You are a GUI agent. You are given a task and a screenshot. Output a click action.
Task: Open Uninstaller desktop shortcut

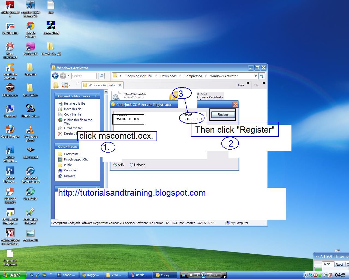click(x=30, y=194)
